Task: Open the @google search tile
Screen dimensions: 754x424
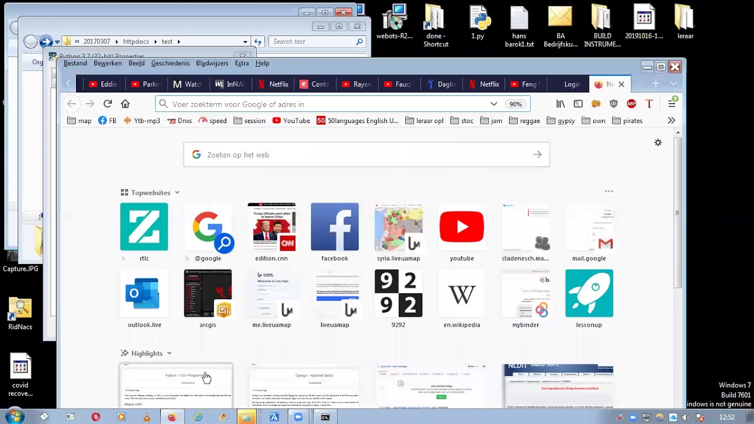Action: click(x=208, y=227)
